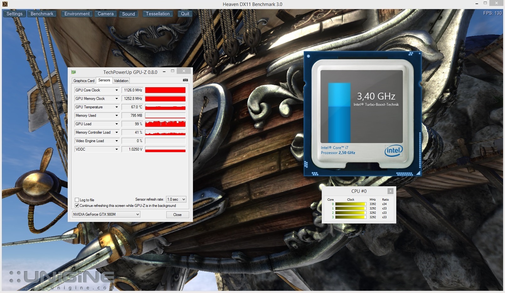Viewport: 505px width, 293px height.
Task: Click the 41 % memory controller value
Action: click(132, 132)
